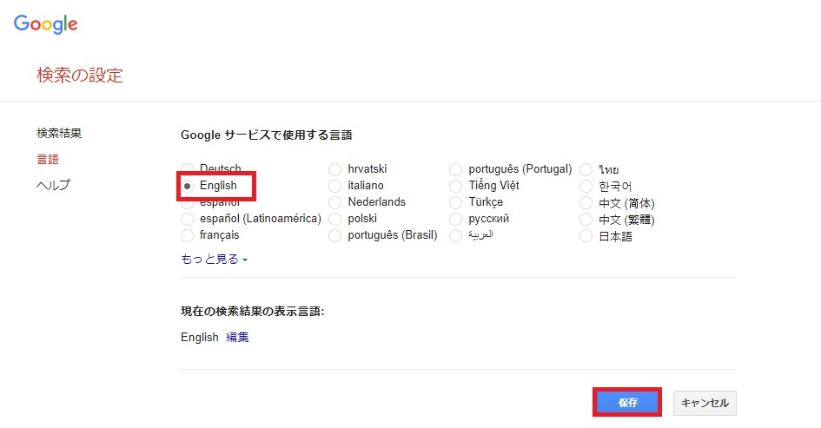Screen dimensions: 821x428
Task: Select the English language radio button
Action: tap(188, 186)
